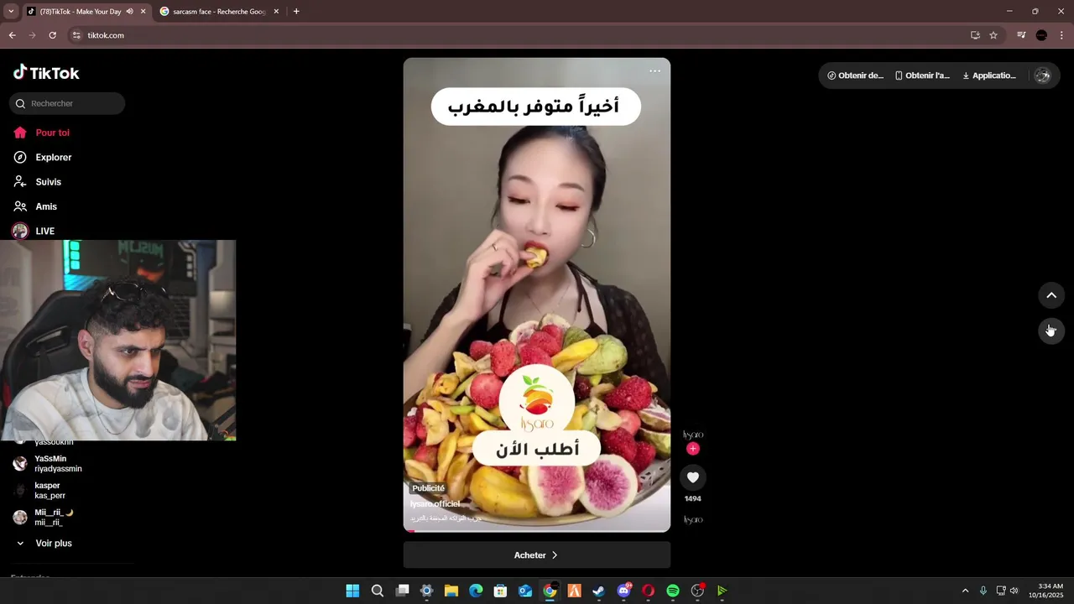Go to previous video with up arrow
The width and height of the screenshot is (1074, 604).
(1051, 295)
